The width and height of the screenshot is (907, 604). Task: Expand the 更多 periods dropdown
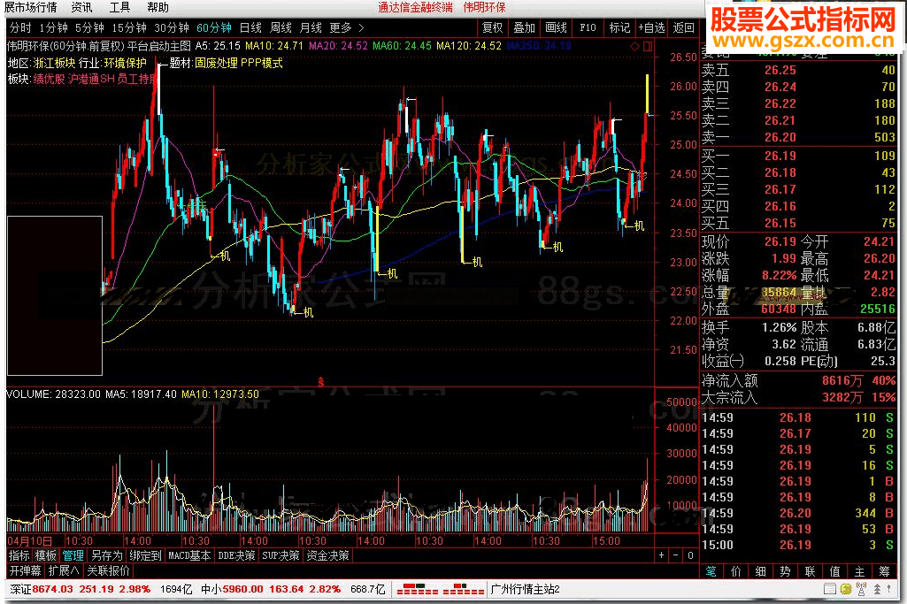347,27
